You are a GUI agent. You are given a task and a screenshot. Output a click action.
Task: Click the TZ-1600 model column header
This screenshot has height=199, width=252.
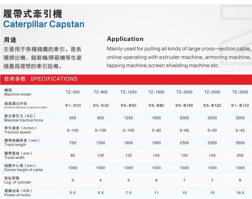point(156,92)
